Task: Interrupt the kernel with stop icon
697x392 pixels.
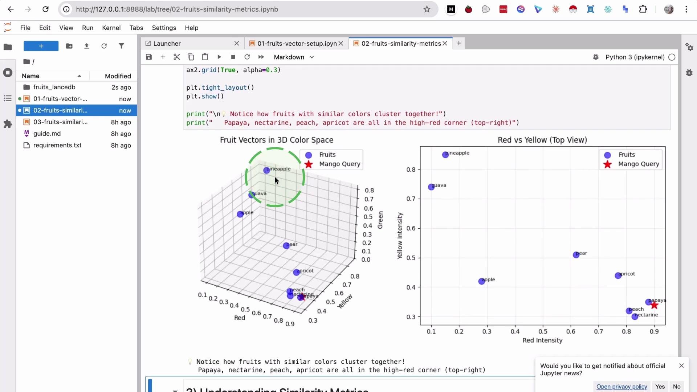Action: pos(233,57)
